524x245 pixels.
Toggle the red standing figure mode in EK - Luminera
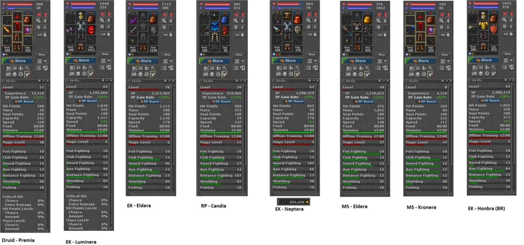coord(109,14)
